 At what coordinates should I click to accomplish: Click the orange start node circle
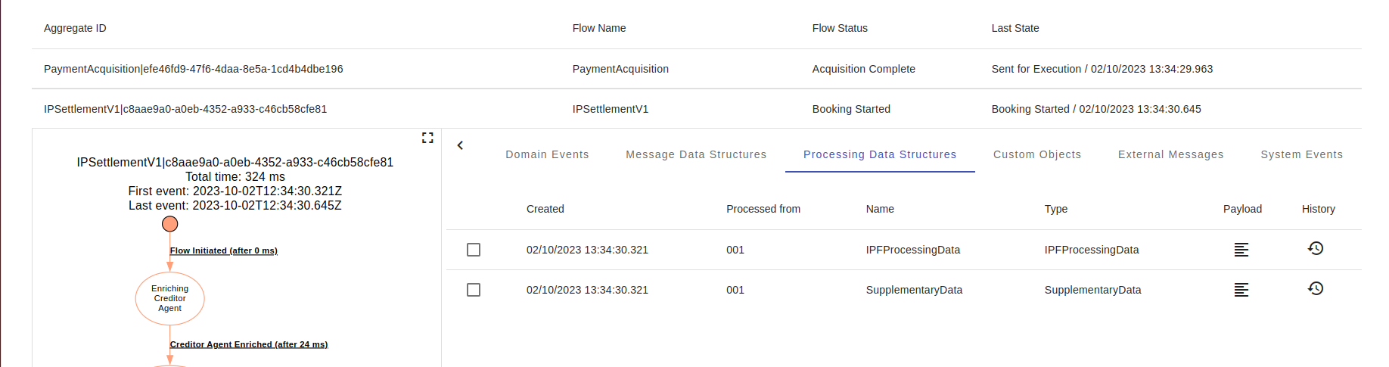pyautogui.click(x=170, y=224)
